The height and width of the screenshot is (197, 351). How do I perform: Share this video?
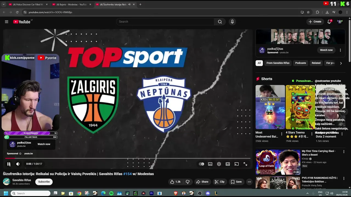(203, 182)
